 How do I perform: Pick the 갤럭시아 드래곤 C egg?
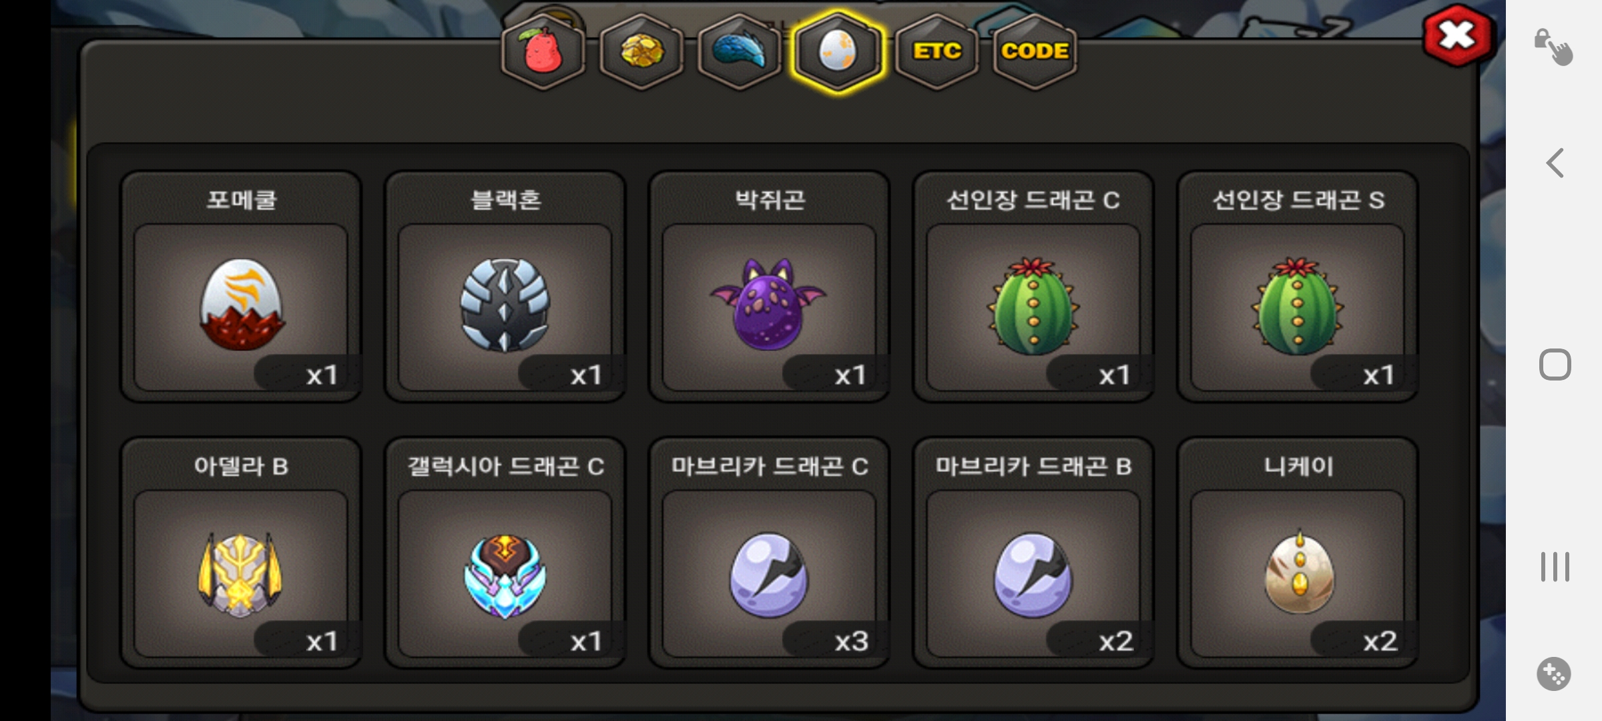[505, 553]
